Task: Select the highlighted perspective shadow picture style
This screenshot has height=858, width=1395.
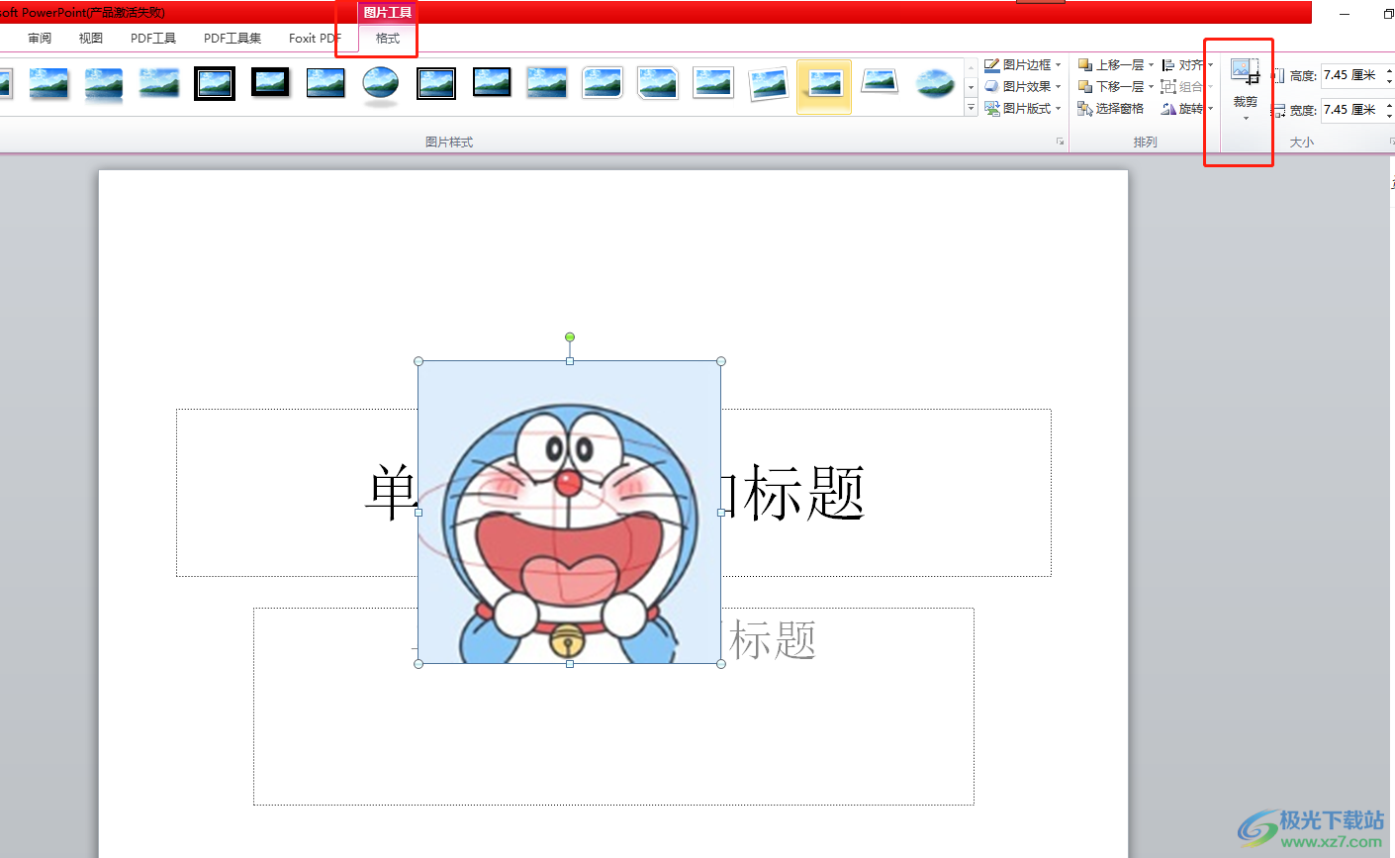Action: point(824,86)
